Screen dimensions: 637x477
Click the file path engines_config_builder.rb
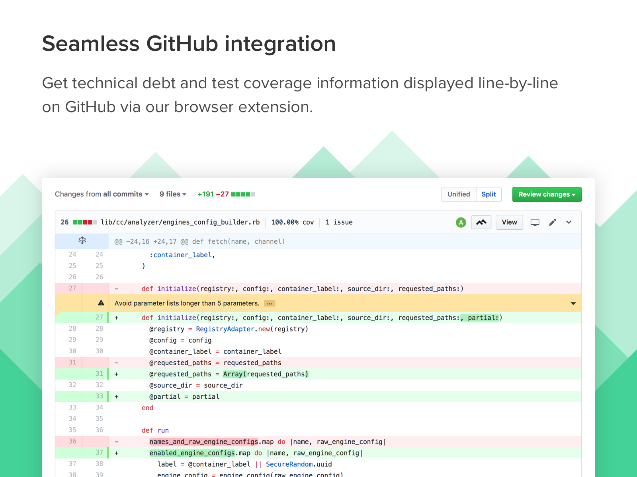[x=180, y=222]
